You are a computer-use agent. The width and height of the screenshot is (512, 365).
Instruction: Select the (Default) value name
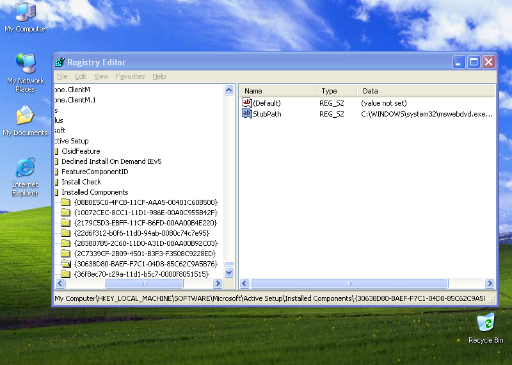pyautogui.click(x=267, y=103)
